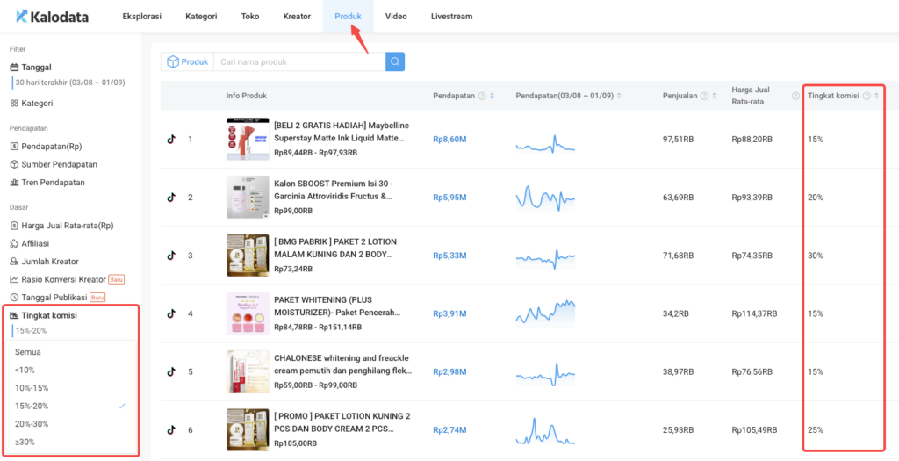Click the 30 hari terakhir date range

(x=70, y=83)
